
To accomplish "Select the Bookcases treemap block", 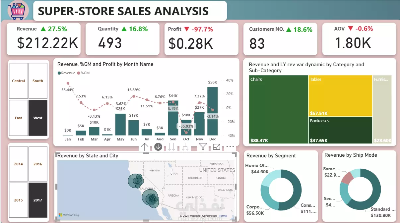I will pos(340,130).
